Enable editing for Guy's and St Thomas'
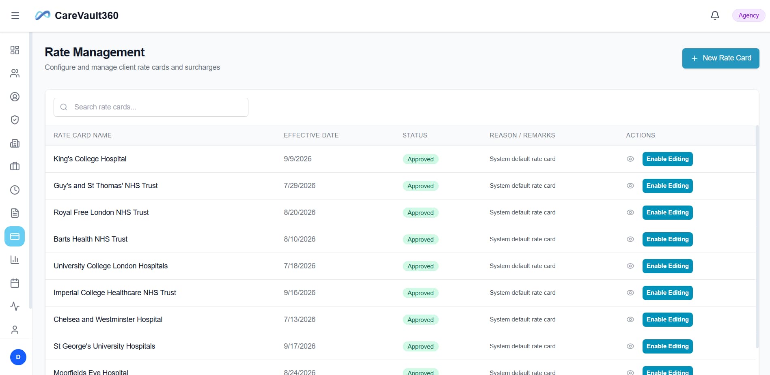 [667, 186]
